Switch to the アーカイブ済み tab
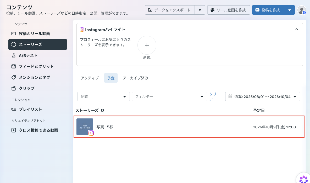The width and height of the screenshot is (310, 183). point(136,78)
